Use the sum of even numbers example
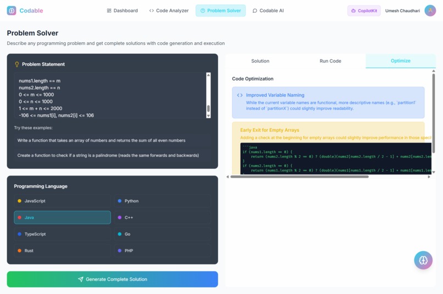Image resolution: width=443 pixels, height=294 pixels. point(113,140)
